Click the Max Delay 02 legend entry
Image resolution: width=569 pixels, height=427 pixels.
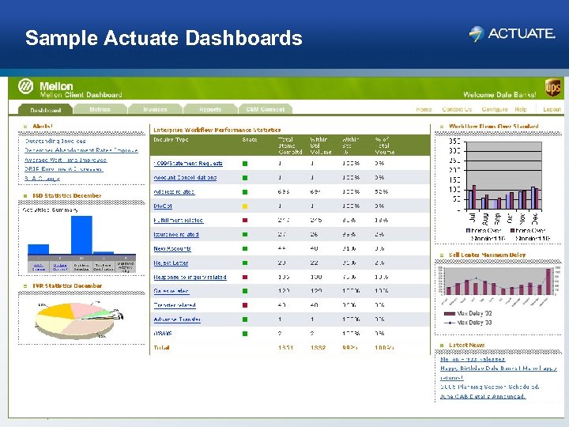point(468,313)
